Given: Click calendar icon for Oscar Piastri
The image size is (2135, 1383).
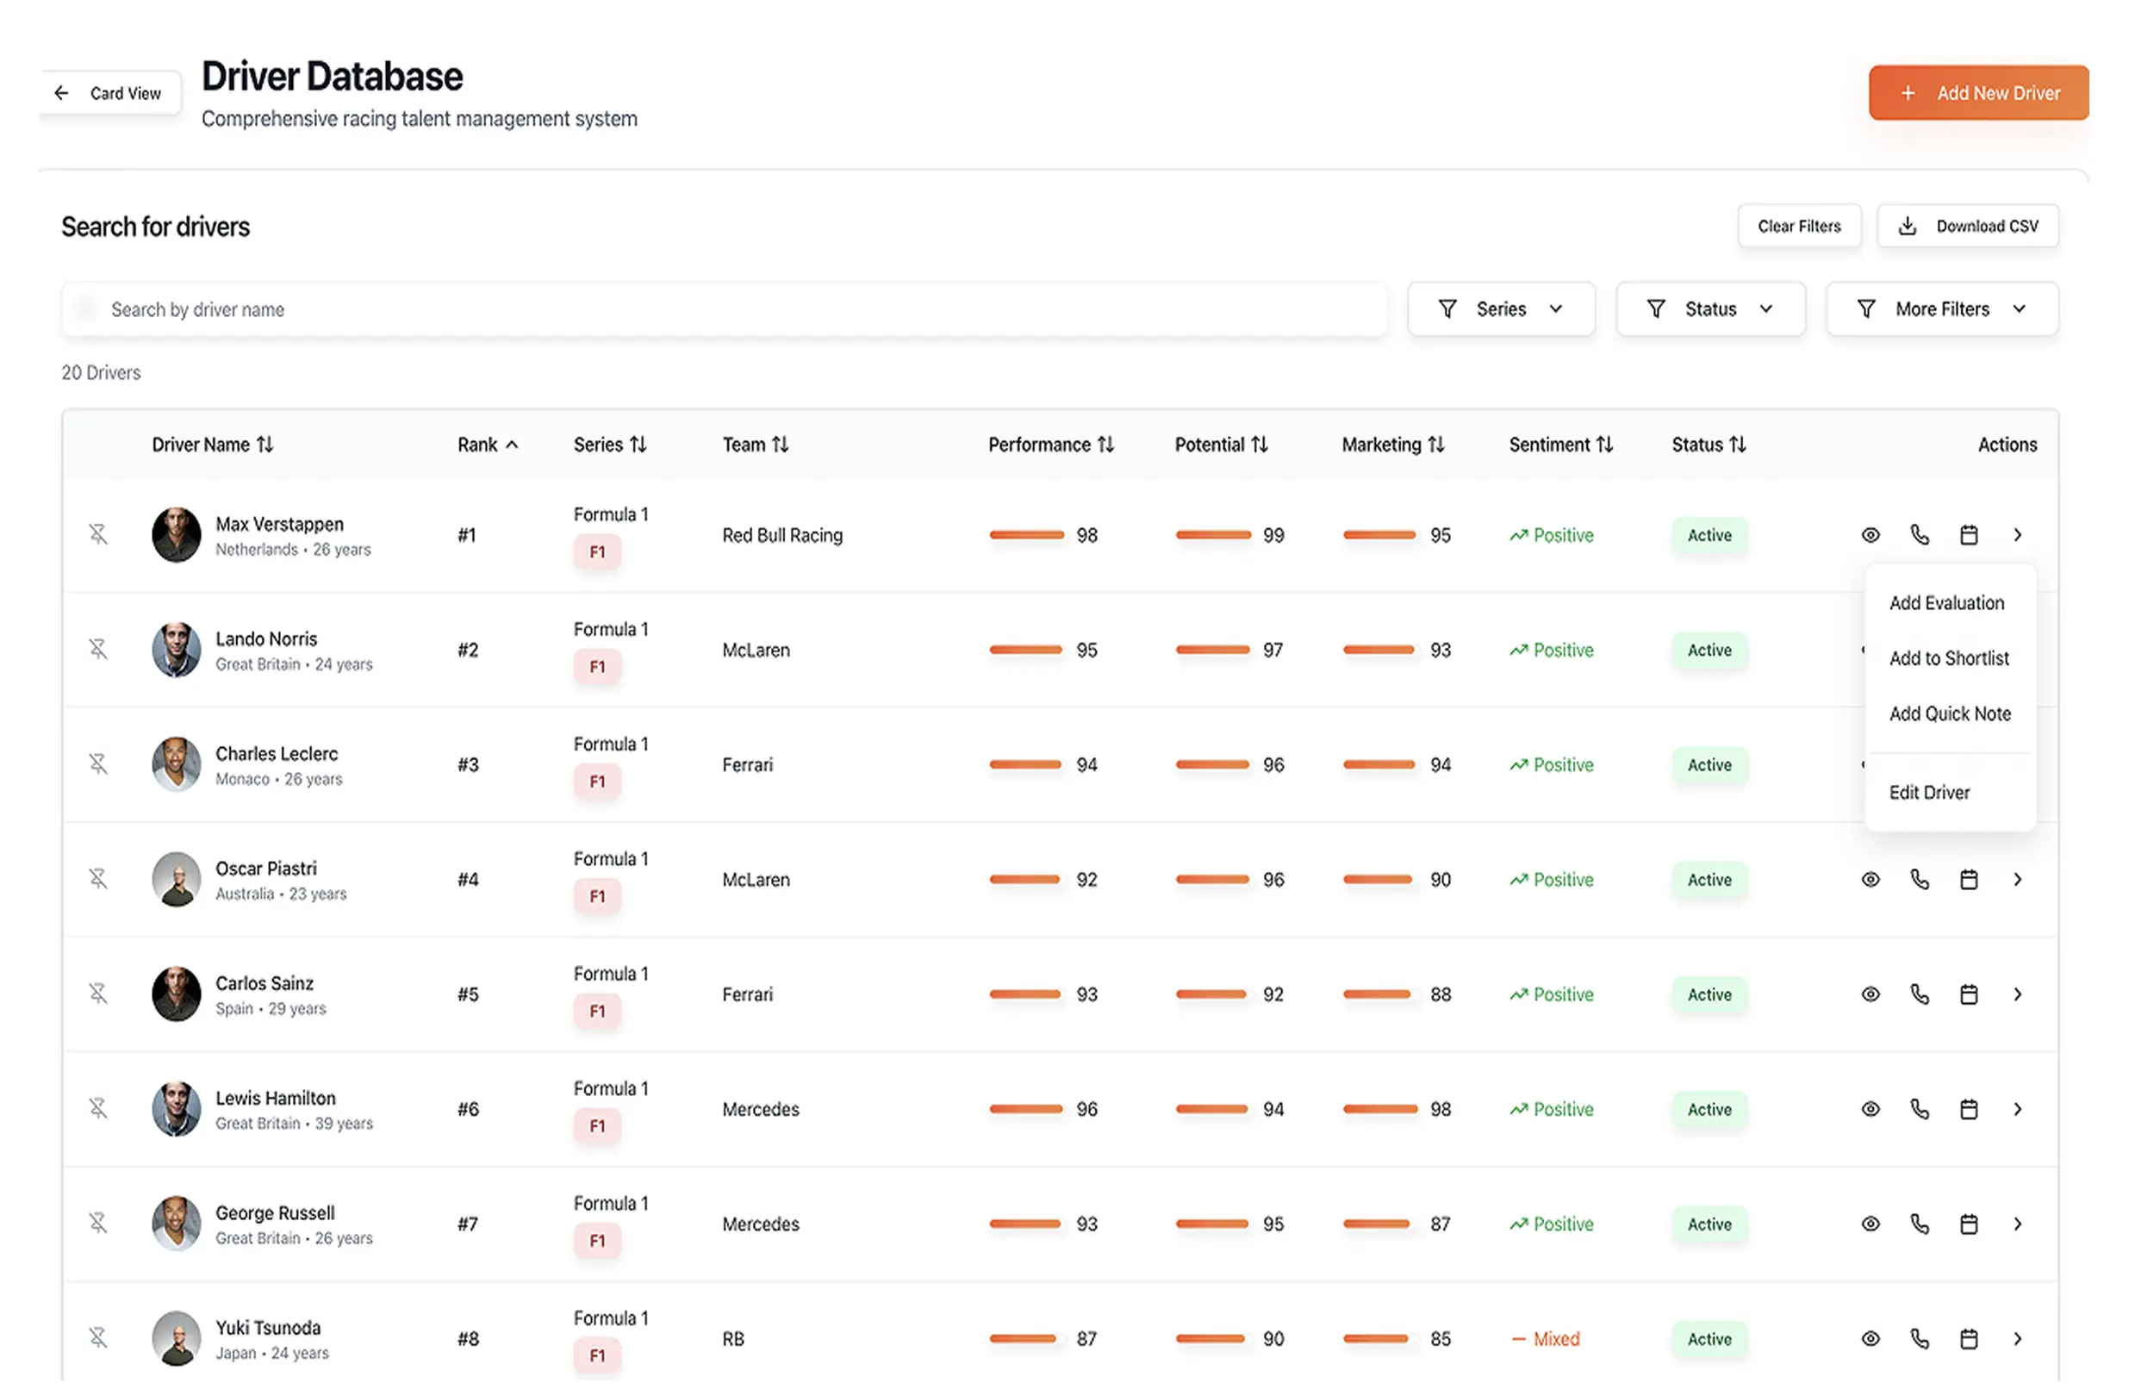Looking at the screenshot, I should [x=1968, y=879].
